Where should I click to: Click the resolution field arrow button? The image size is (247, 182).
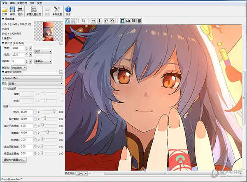30,61
